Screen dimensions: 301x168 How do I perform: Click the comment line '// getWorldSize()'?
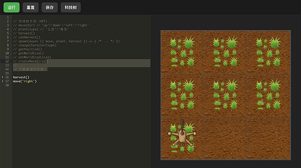point(29,53)
